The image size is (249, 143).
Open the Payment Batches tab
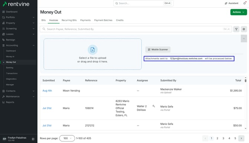[x=103, y=20]
